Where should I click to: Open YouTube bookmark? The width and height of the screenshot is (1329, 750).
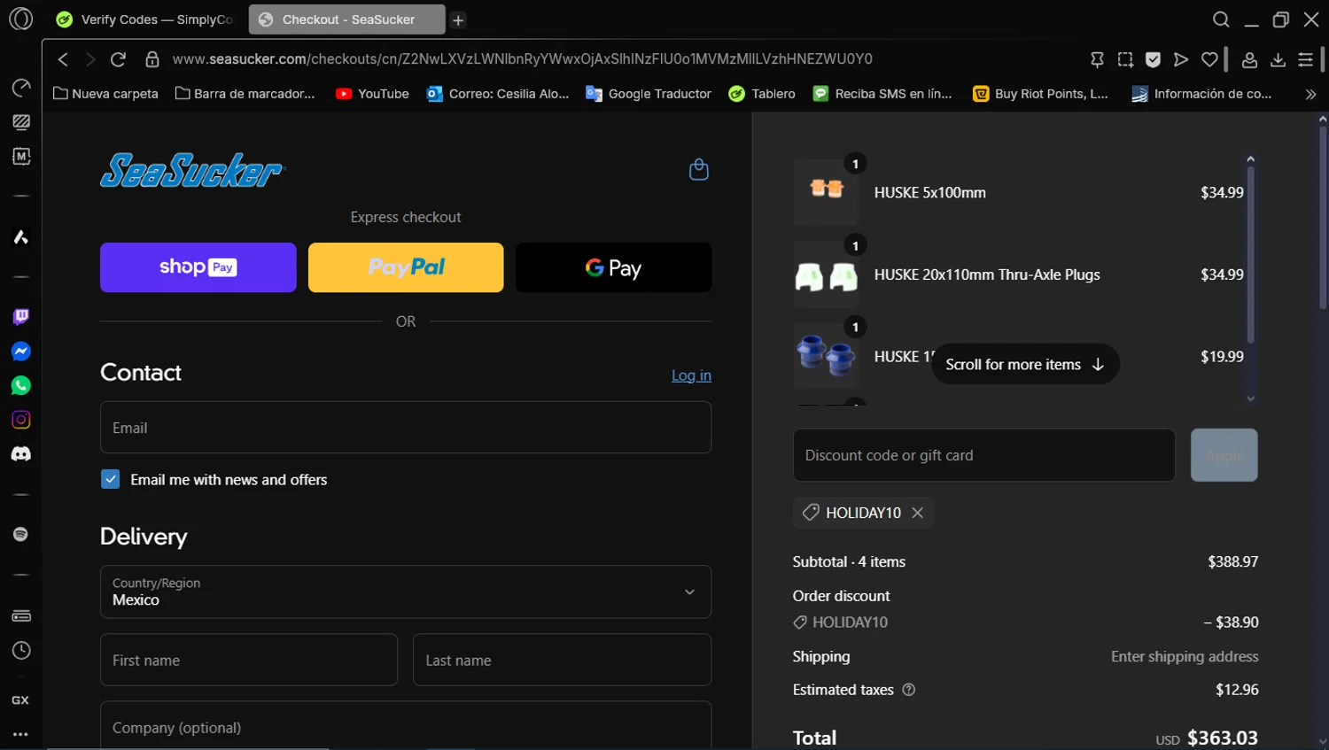372,94
